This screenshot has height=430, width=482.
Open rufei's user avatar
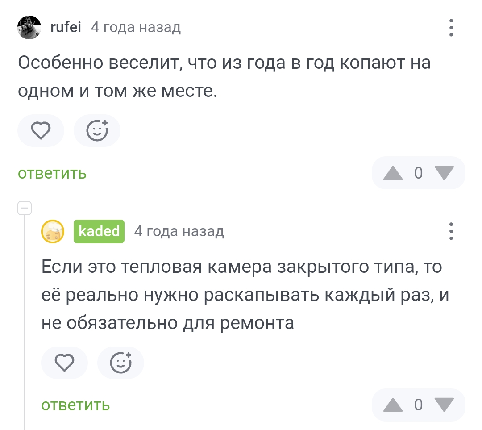(x=29, y=28)
